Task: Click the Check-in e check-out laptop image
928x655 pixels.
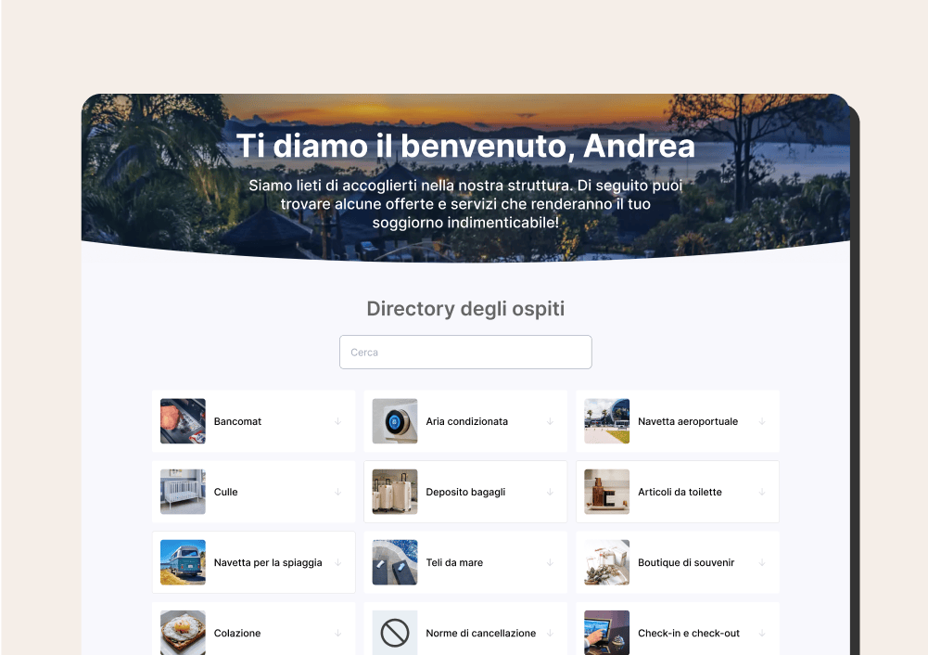Action: (606, 633)
